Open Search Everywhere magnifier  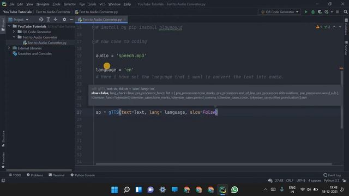[345, 12]
